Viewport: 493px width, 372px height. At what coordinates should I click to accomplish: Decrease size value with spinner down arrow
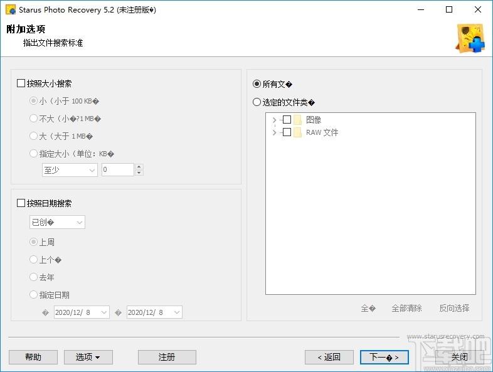[x=139, y=173]
